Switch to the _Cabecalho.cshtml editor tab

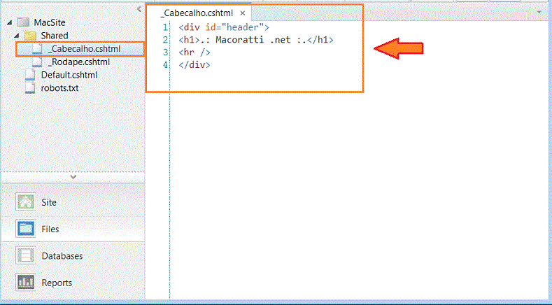click(x=197, y=13)
